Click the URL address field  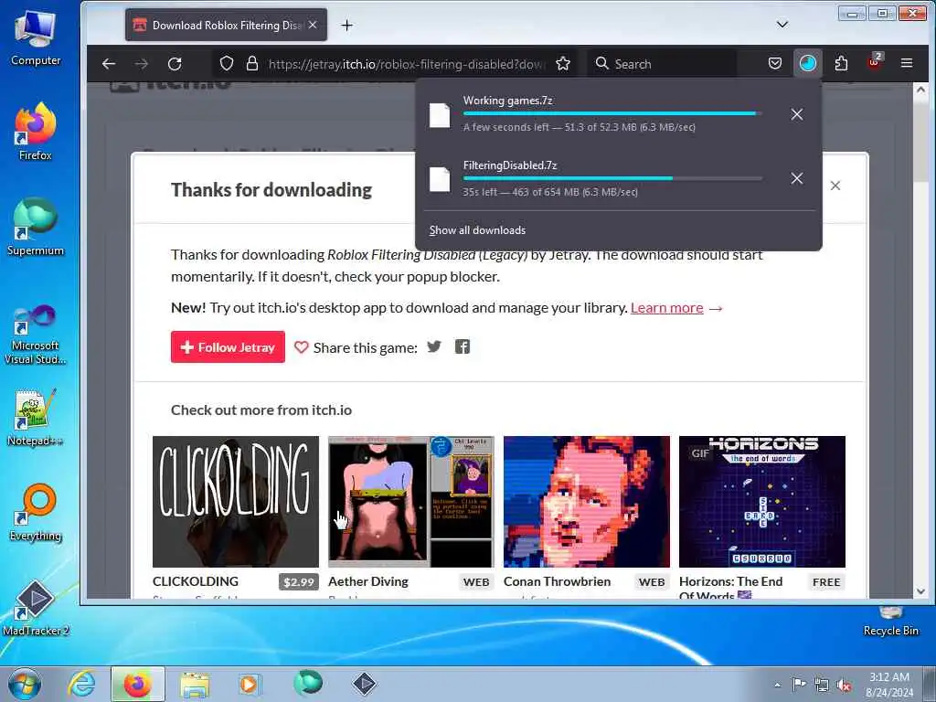click(406, 64)
